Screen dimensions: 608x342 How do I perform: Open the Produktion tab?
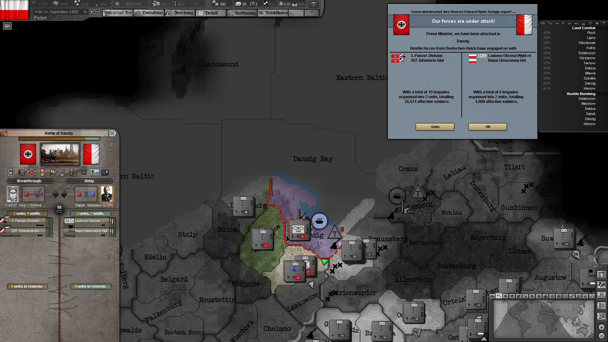(149, 13)
